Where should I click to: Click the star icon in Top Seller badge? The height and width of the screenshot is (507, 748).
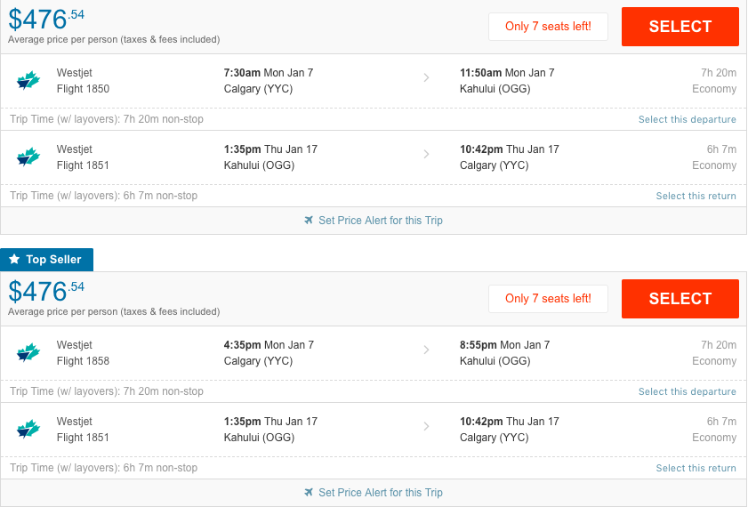tap(14, 259)
